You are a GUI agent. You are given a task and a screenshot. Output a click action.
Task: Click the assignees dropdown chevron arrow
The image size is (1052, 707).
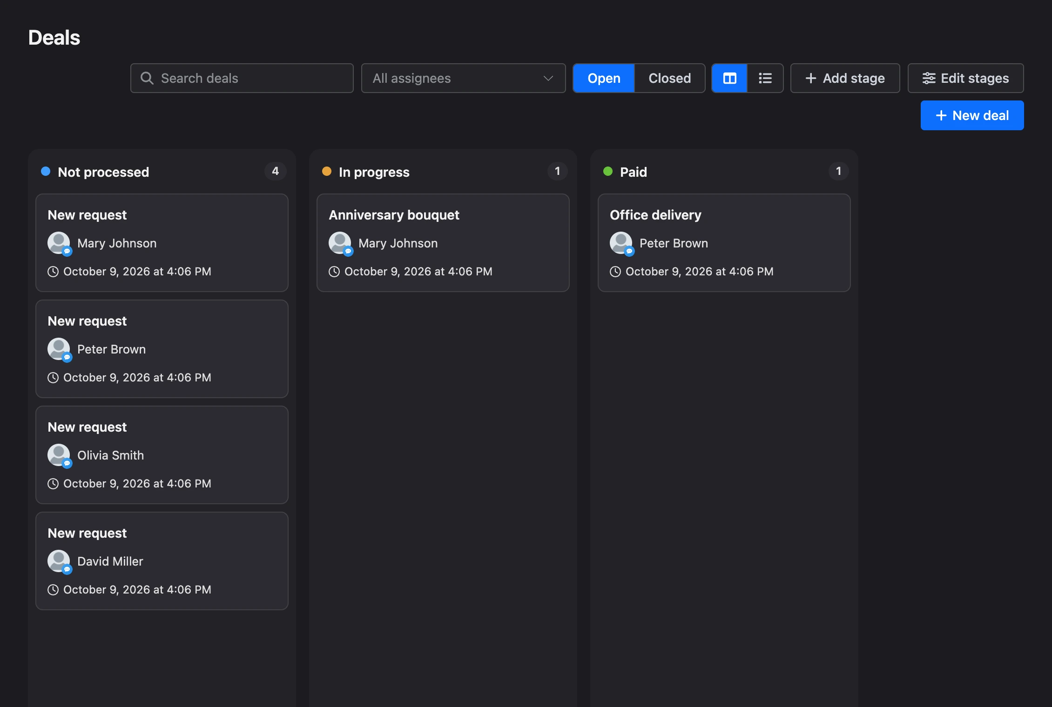[548, 78]
